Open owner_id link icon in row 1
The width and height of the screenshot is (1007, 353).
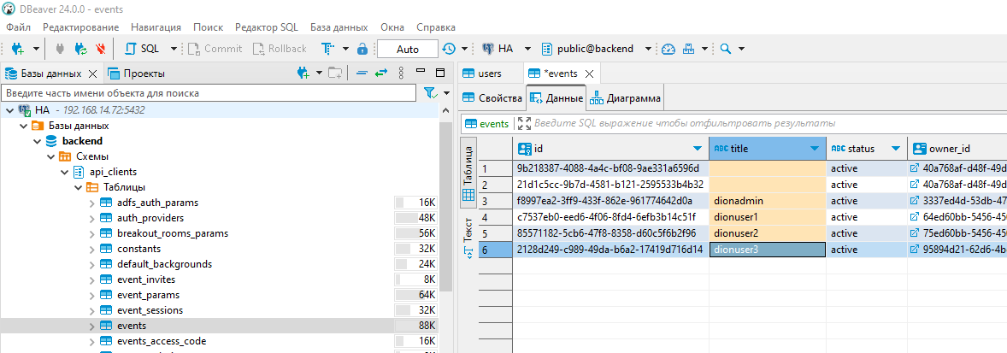pos(916,168)
